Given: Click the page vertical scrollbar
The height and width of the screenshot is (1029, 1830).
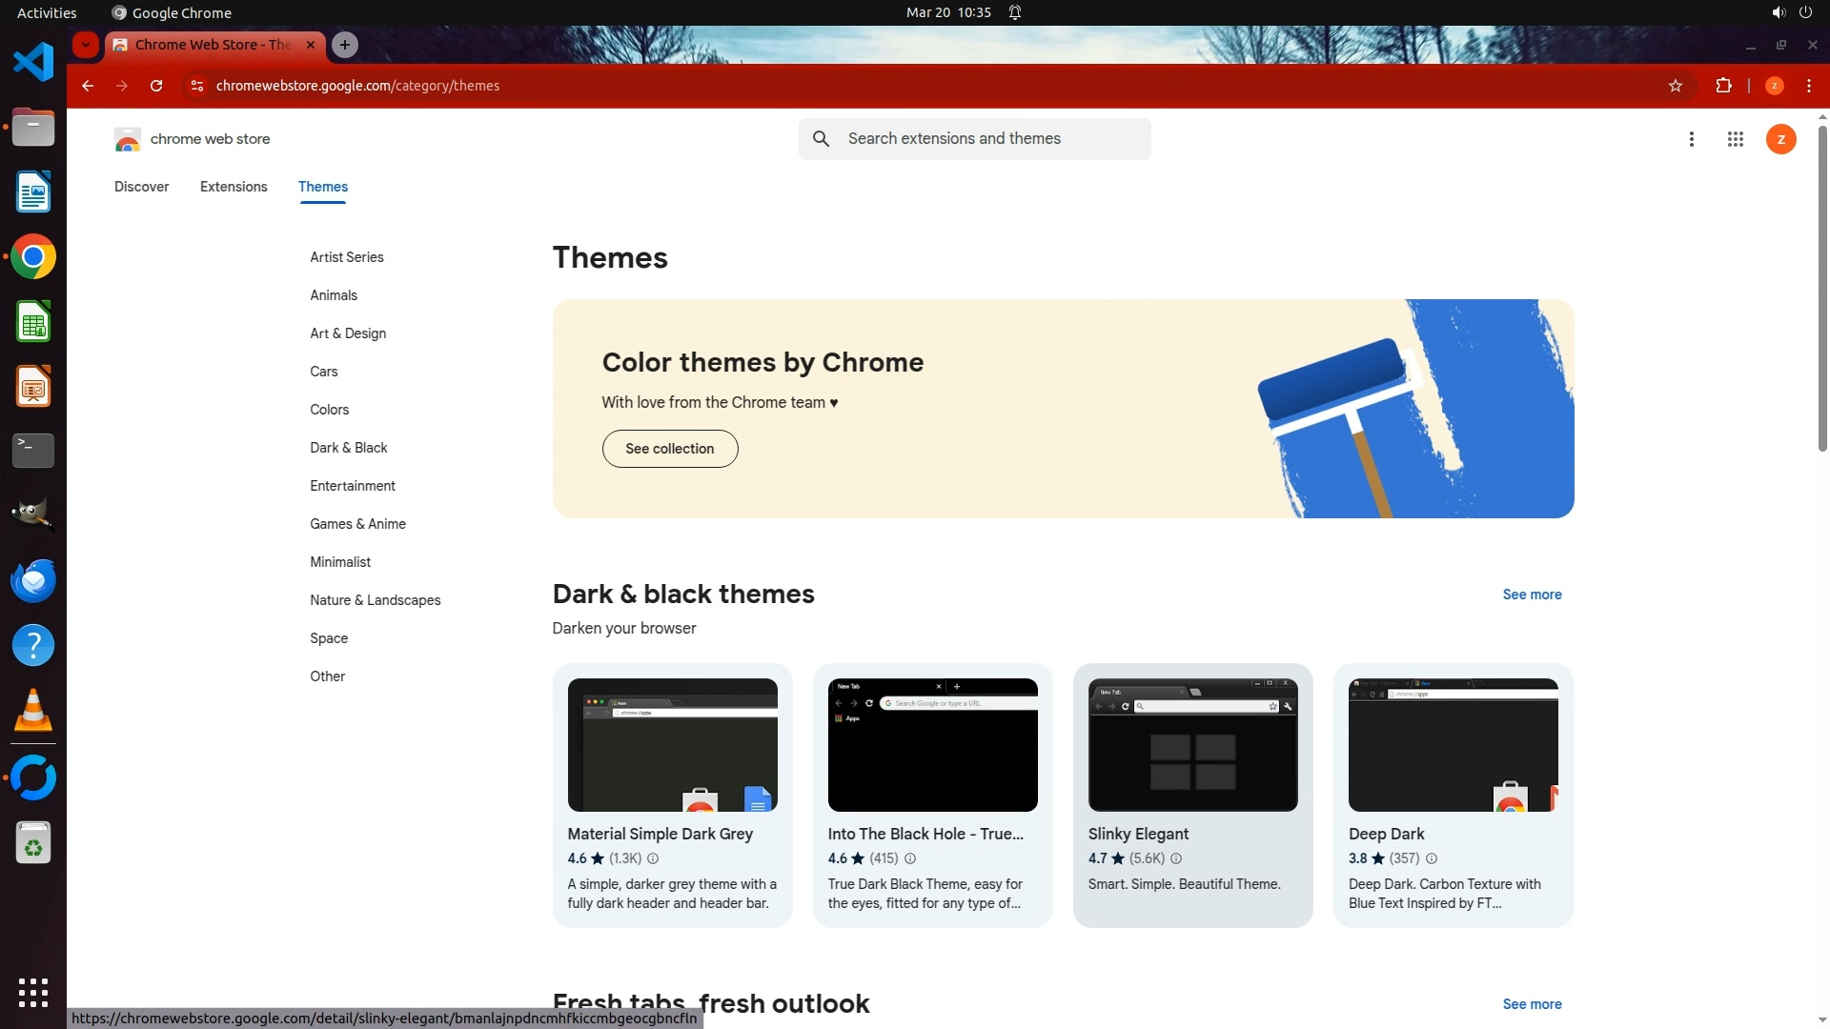Looking at the screenshot, I should point(1822,286).
